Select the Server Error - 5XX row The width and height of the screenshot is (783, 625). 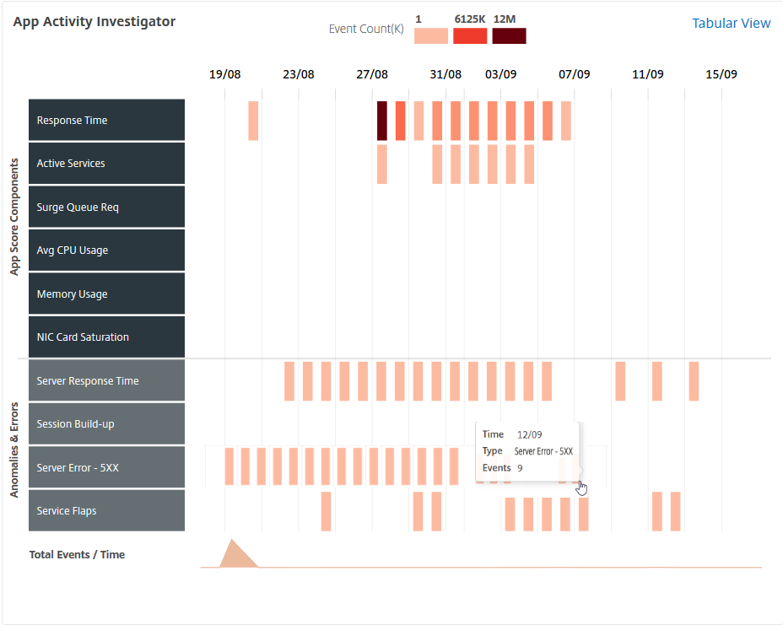click(107, 467)
